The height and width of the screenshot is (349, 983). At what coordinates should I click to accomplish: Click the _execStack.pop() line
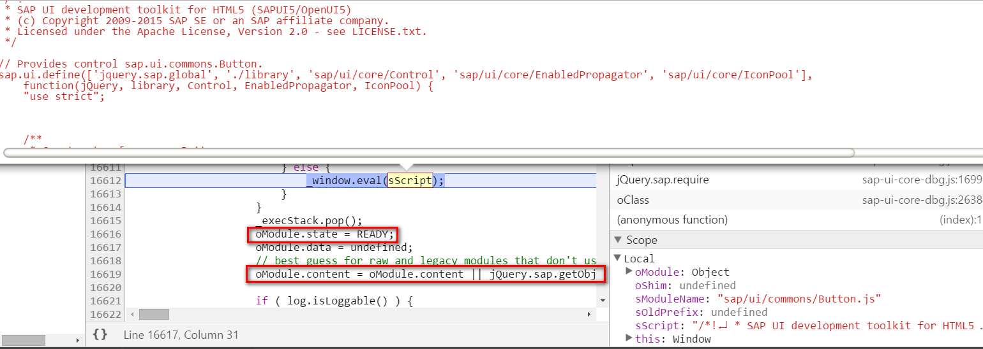[x=309, y=220]
